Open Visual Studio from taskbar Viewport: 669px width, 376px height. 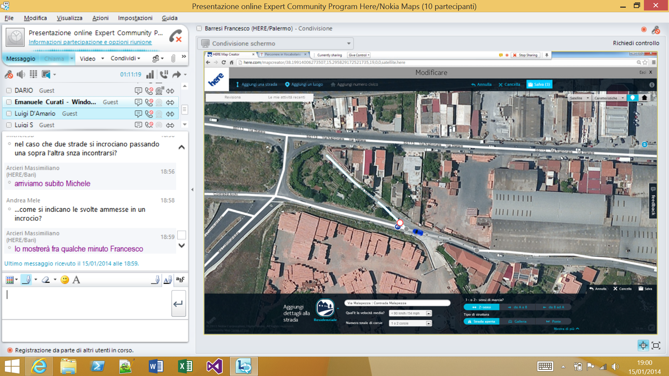pyautogui.click(x=215, y=366)
